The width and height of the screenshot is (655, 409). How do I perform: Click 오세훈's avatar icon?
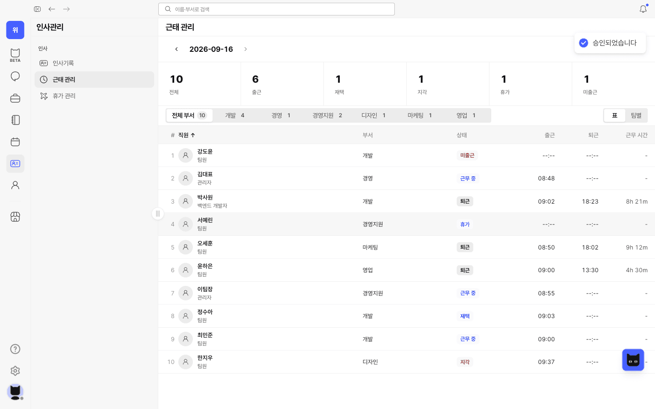click(186, 247)
